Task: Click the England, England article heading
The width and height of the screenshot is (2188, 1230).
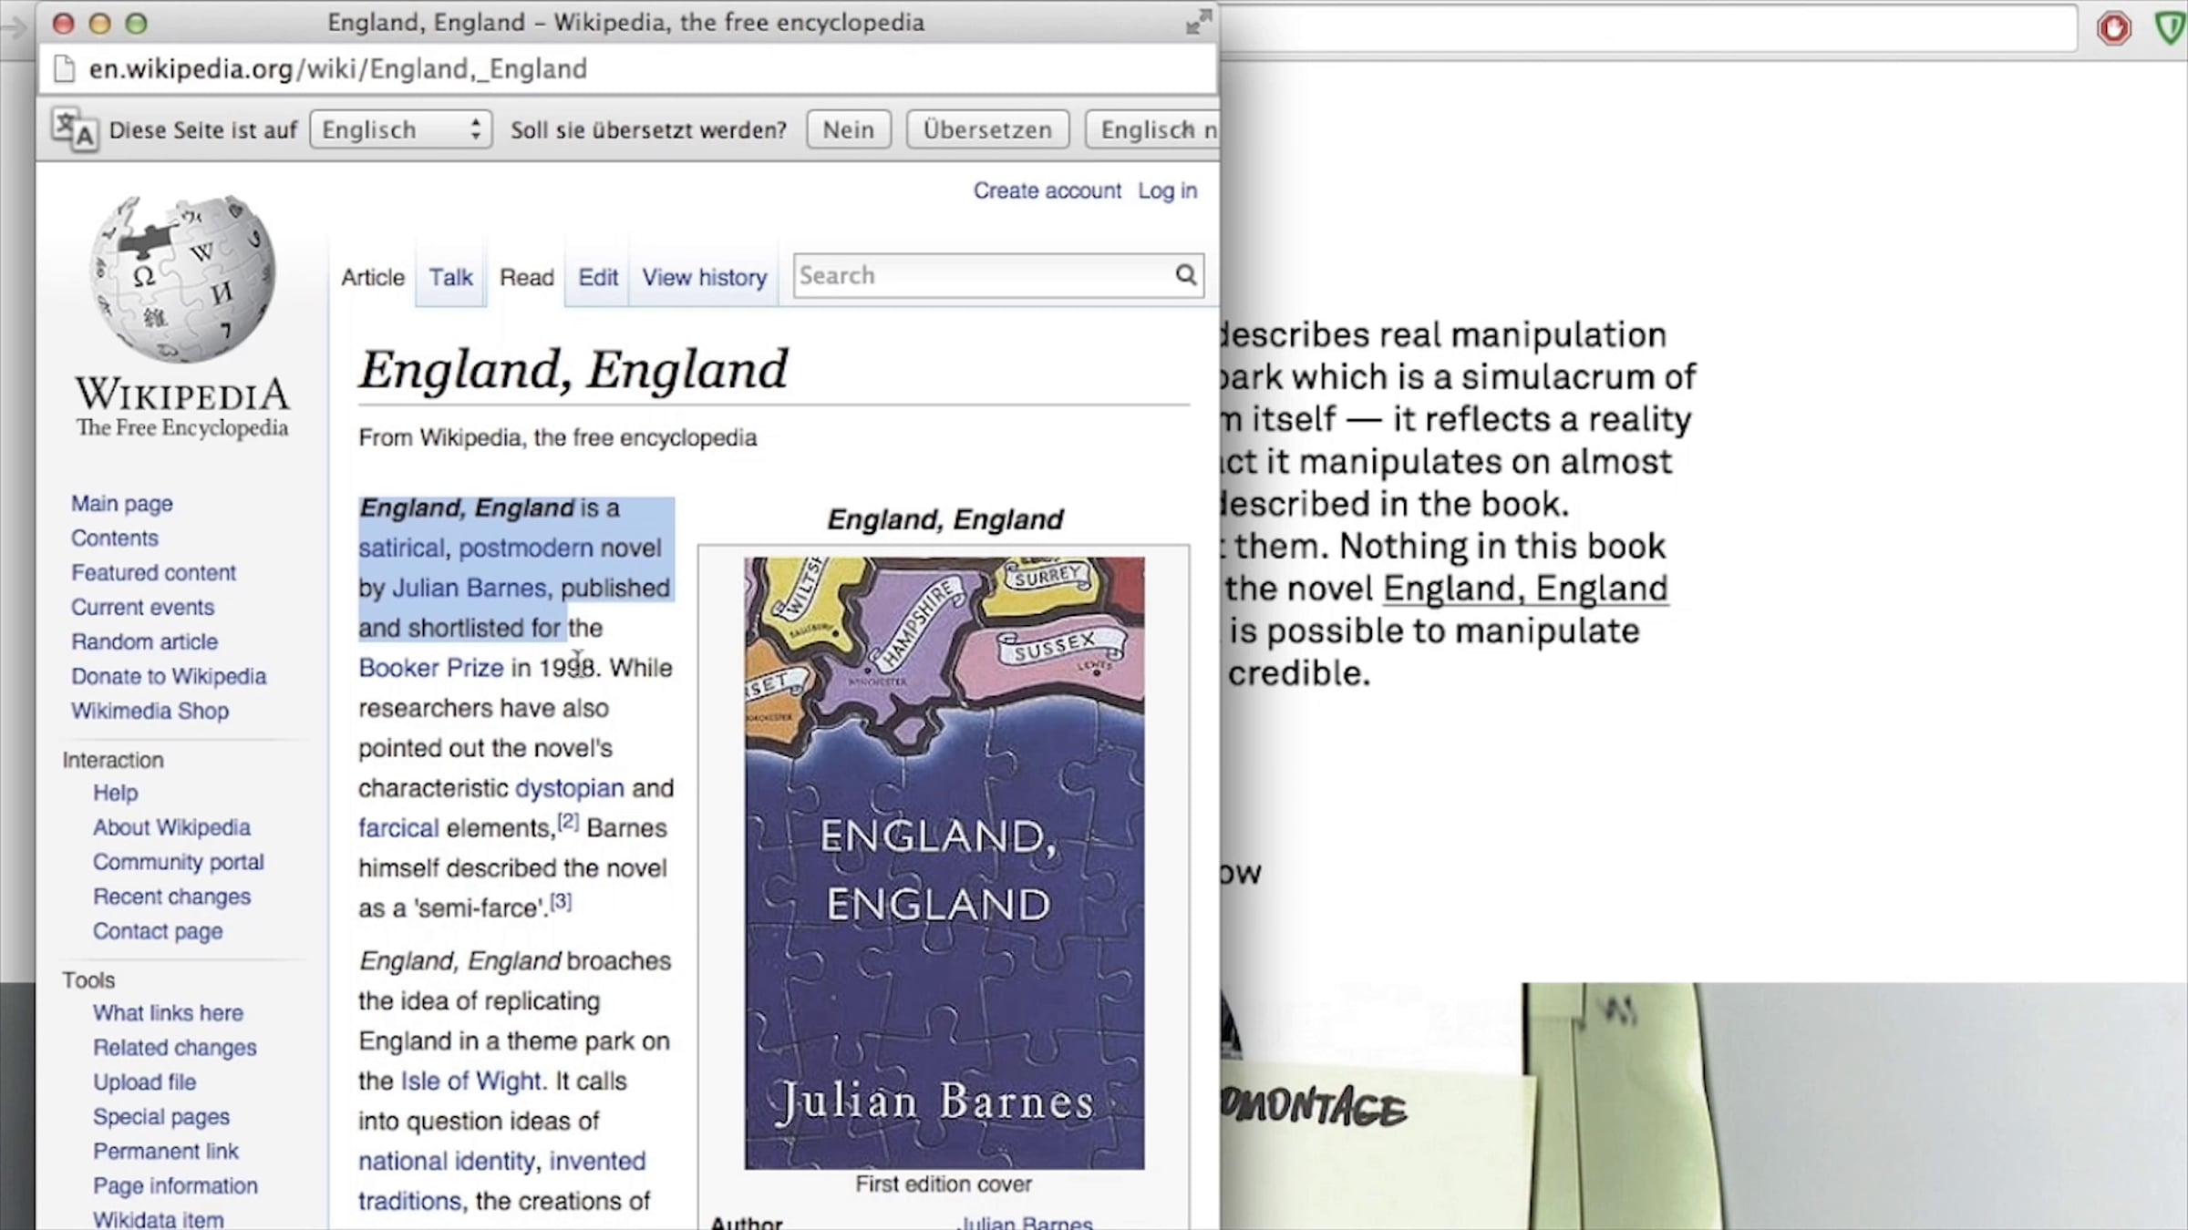Action: [573, 370]
